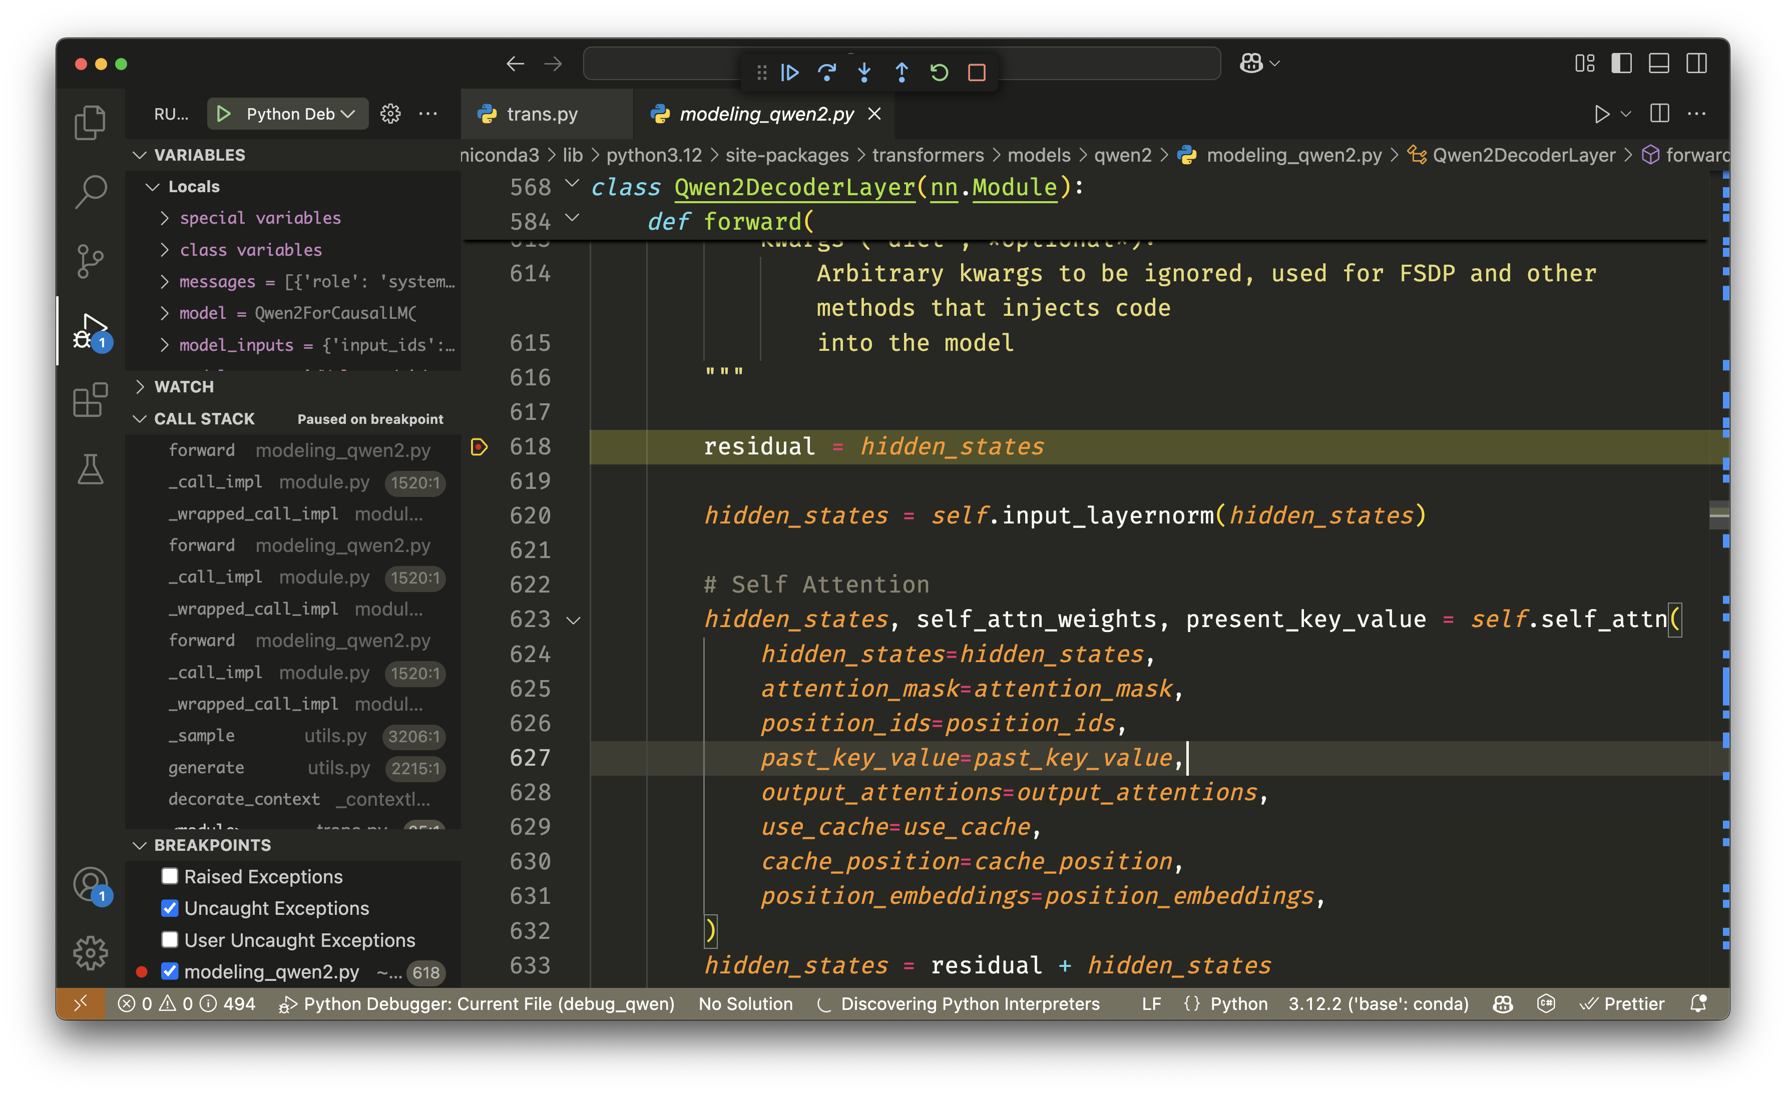Collapse the BREAKPOINTS section

pos(140,845)
